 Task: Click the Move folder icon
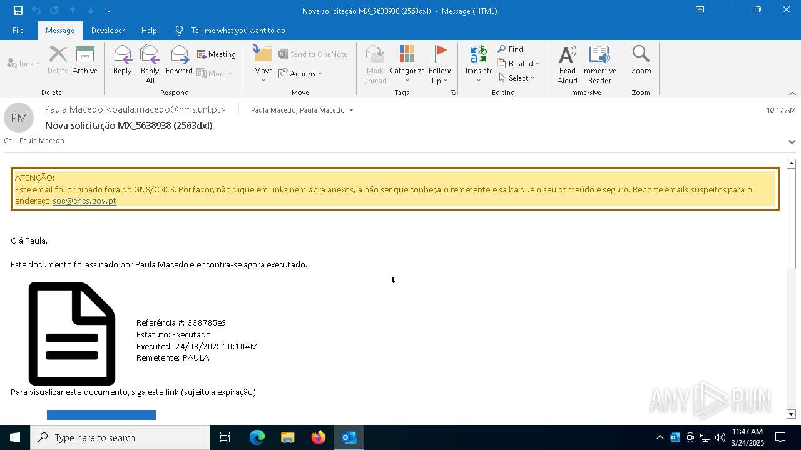coord(263,64)
